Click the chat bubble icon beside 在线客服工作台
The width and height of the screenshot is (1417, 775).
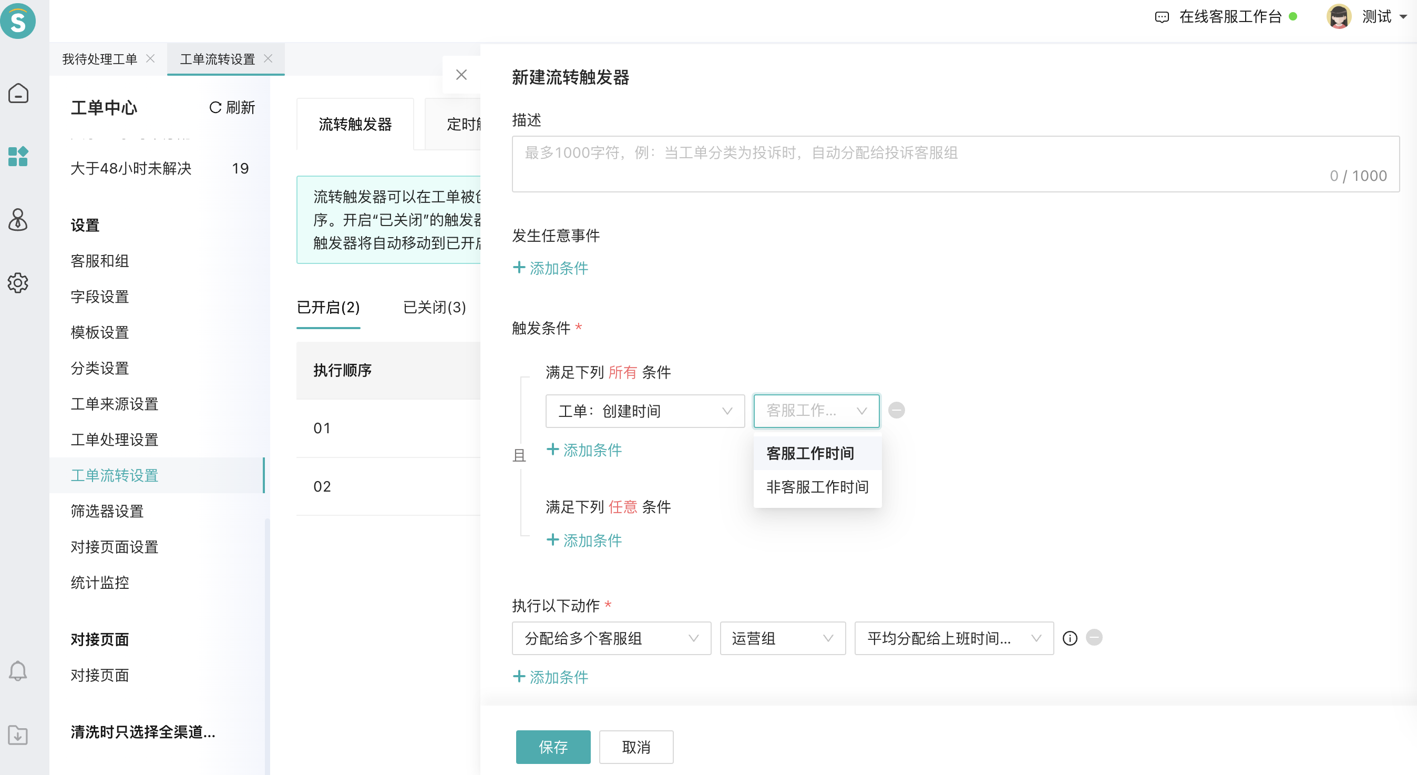point(1161,17)
